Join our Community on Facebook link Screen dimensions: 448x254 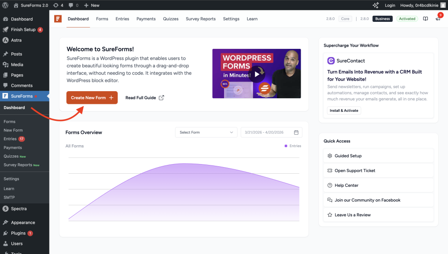(x=378, y=200)
